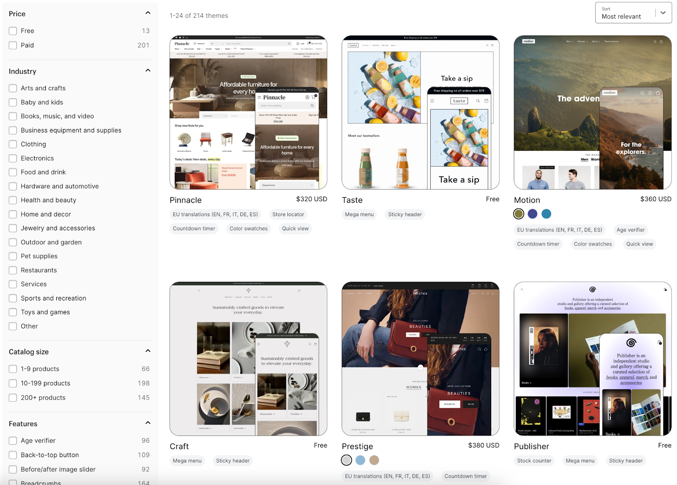The image size is (677, 485).
Task: Check Back-to-top button feature filter
Action: point(13,455)
